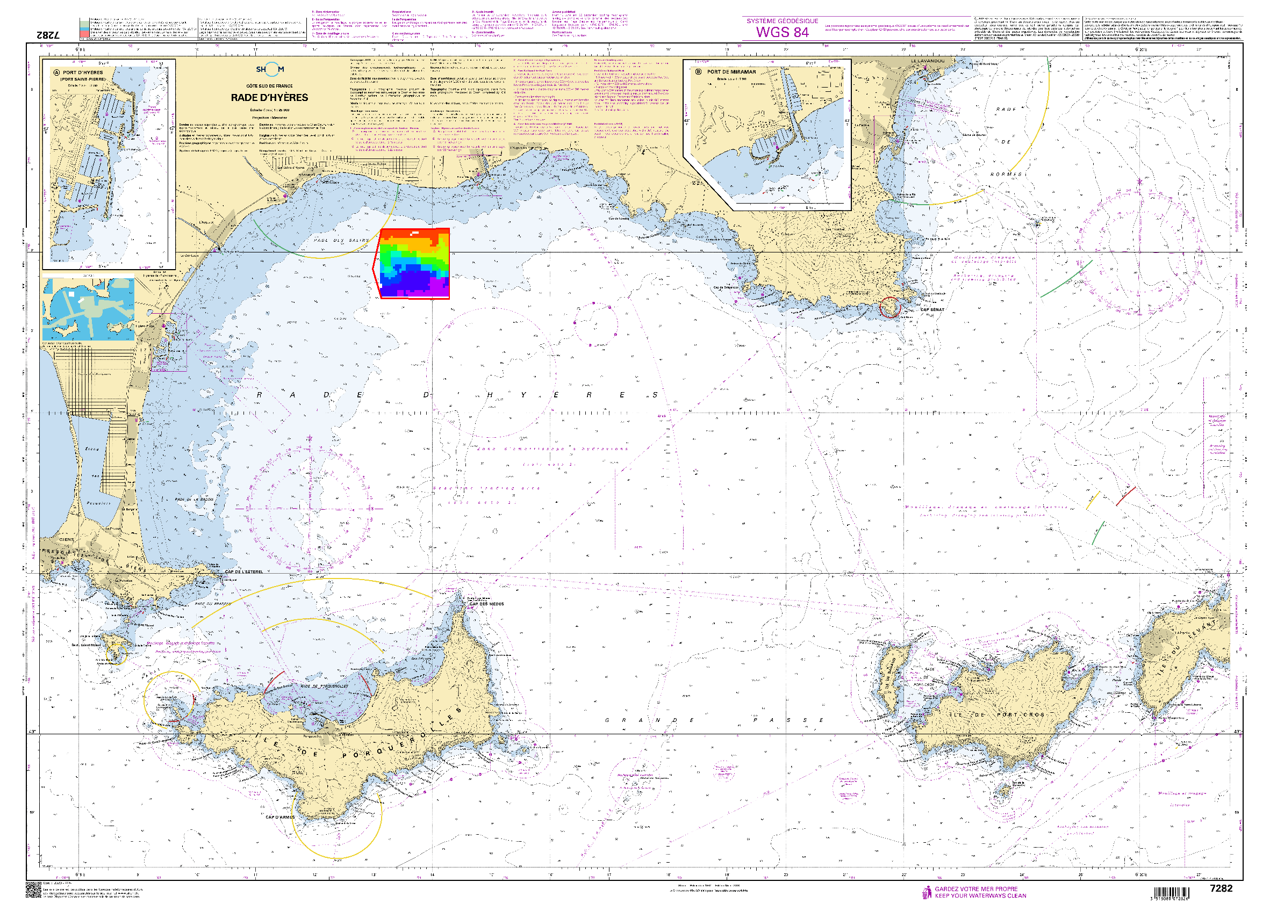
Task: Click the circled A marker of Port d'Hyères inset
Action: (x=56, y=73)
